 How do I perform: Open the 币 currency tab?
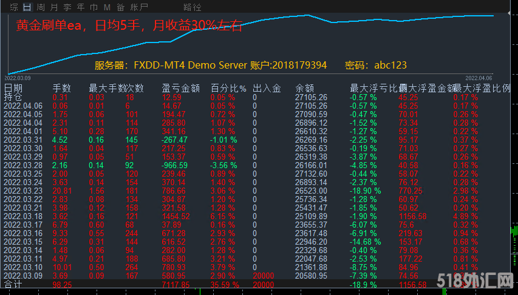(94, 7)
